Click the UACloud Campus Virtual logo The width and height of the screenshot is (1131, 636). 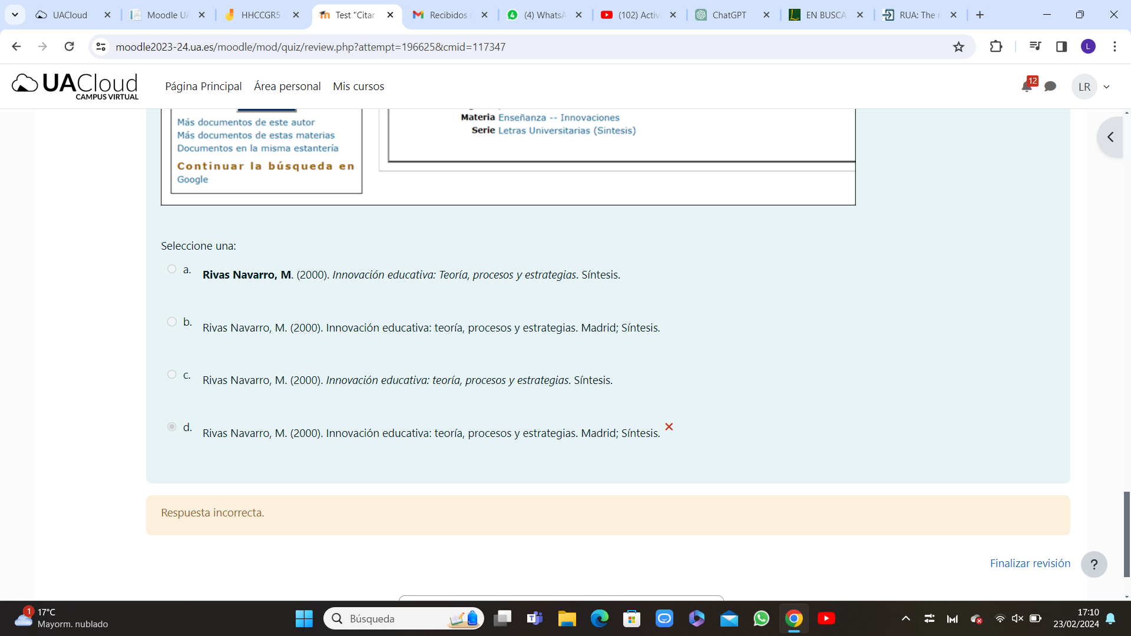[x=75, y=86]
